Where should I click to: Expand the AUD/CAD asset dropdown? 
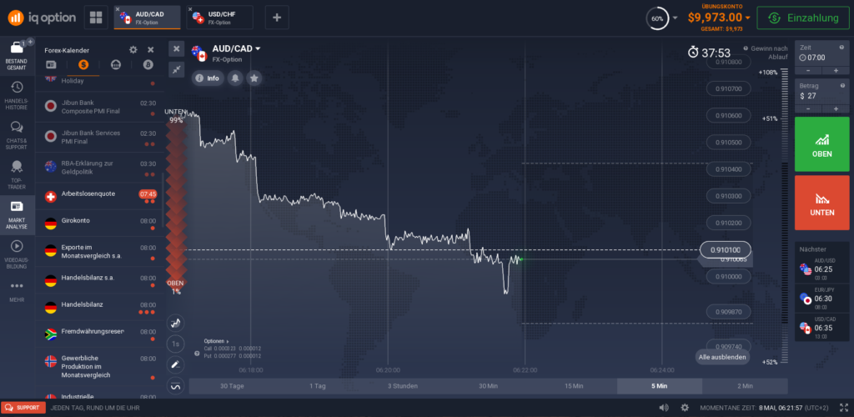(x=258, y=49)
